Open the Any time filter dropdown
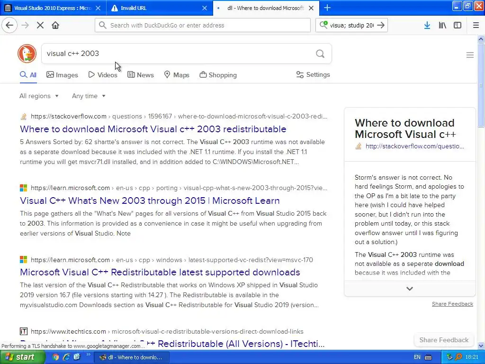 pyautogui.click(x=89, y=96)
